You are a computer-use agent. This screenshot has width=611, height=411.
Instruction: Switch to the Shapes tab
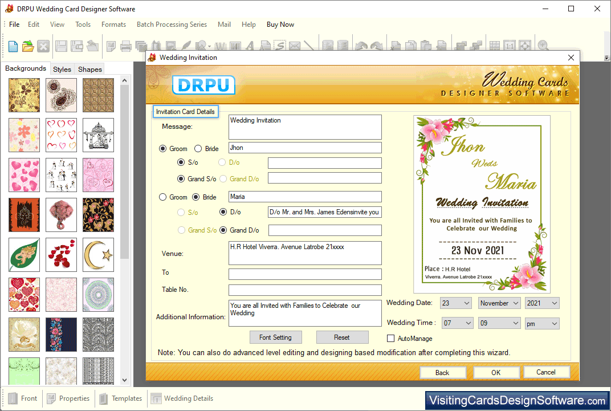[89, 69]
